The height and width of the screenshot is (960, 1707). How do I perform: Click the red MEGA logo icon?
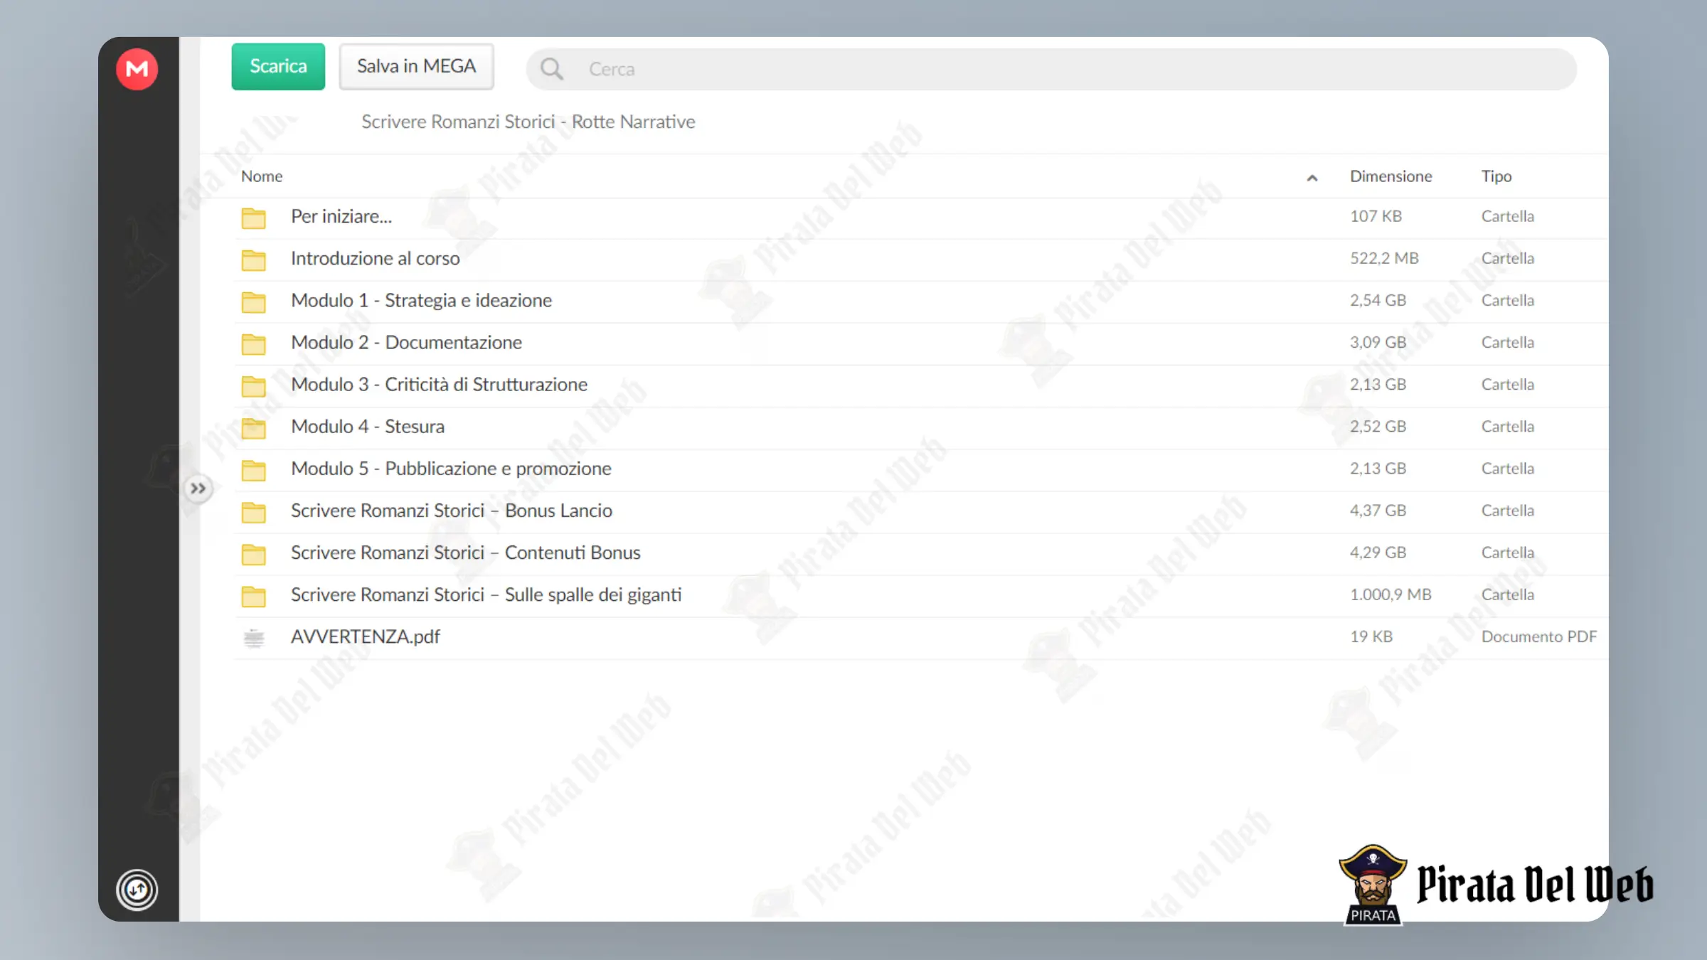[137, 69]
